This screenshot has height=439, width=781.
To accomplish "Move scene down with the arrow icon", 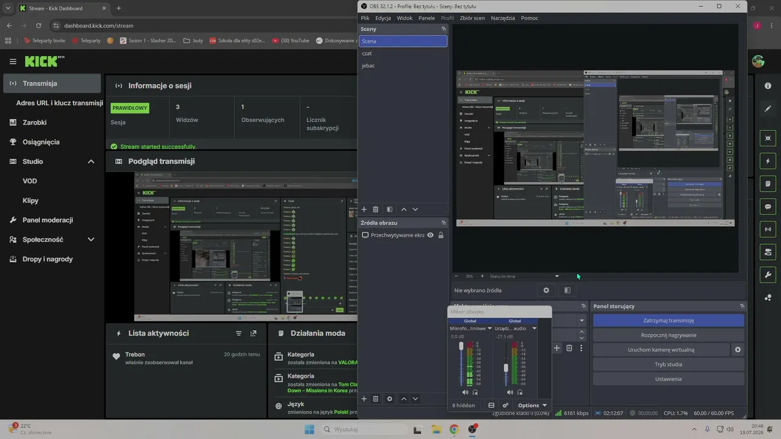I will pos(416,209).
